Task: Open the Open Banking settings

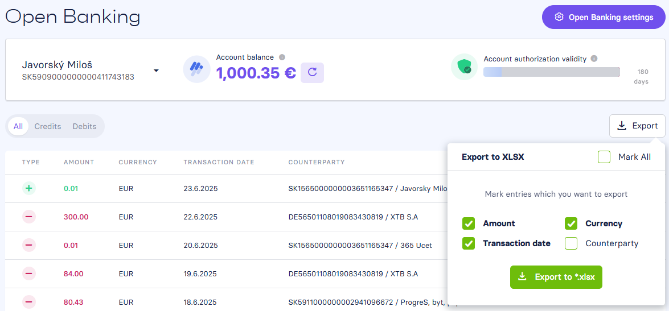Action: coord(604,17)
